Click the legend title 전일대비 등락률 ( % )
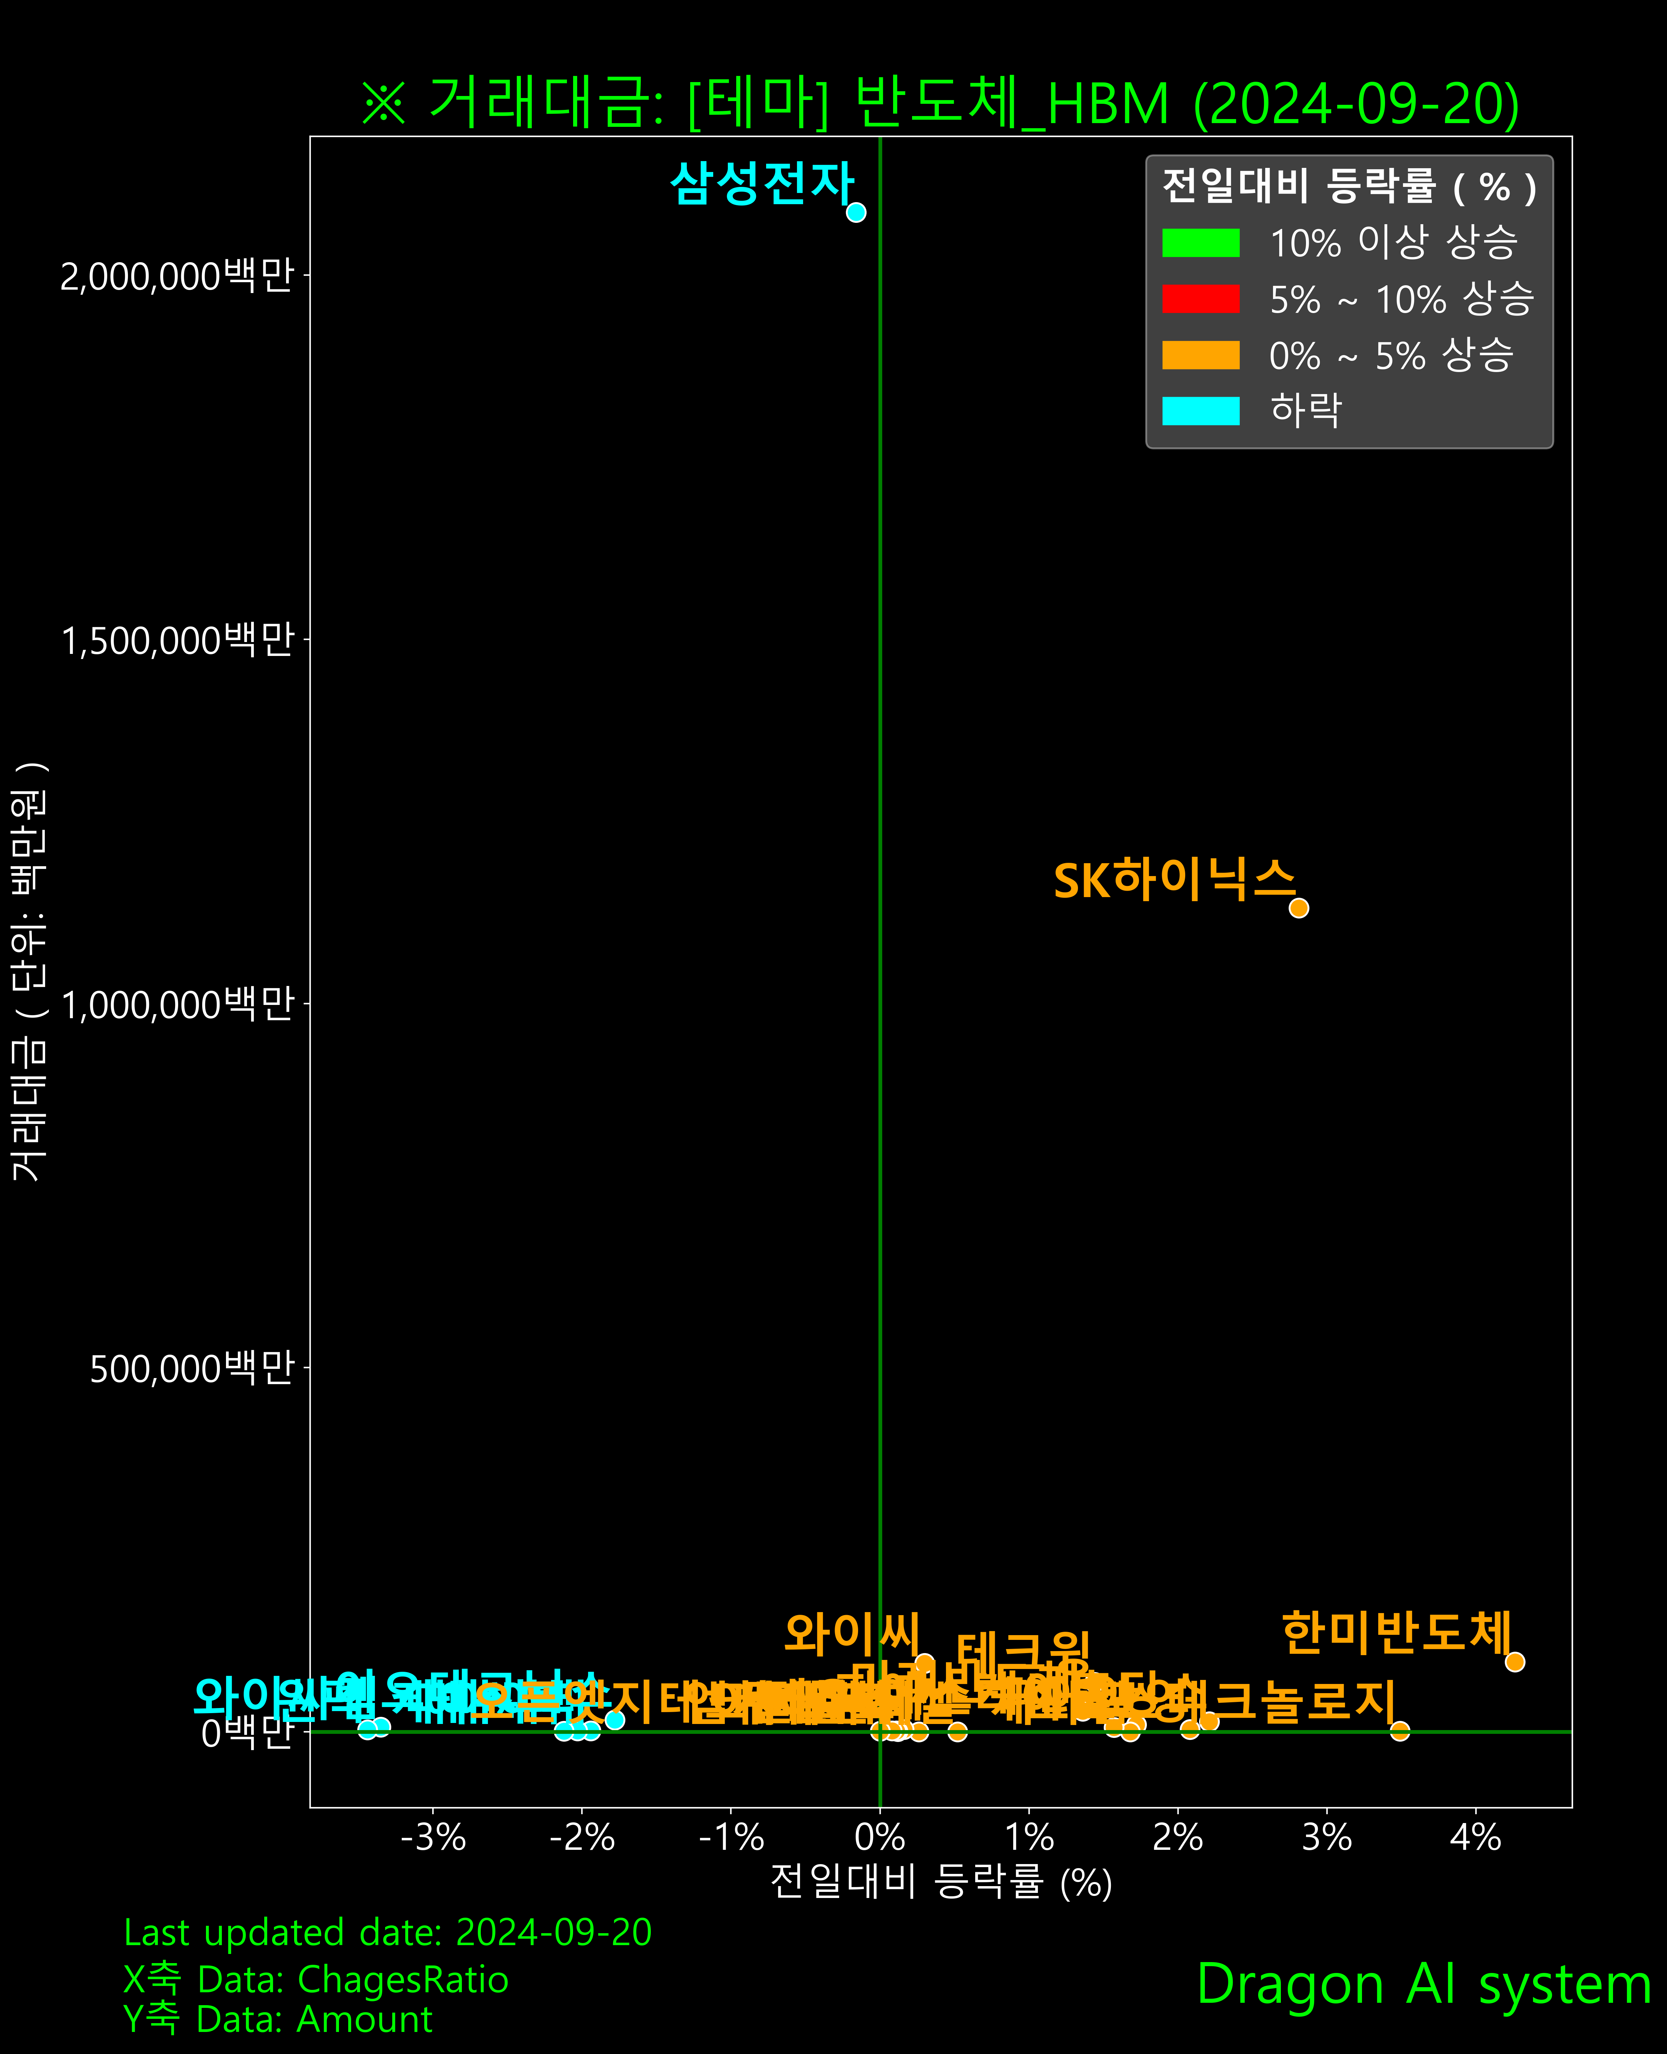The width and height of the screenshot is (1667, 2054). 1349,186
